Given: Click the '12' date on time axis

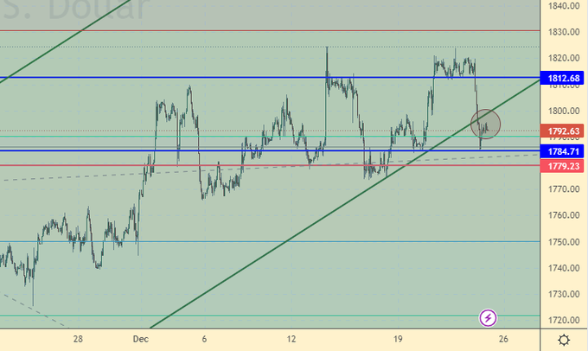Looking at the screenshot, I should 291,340.
